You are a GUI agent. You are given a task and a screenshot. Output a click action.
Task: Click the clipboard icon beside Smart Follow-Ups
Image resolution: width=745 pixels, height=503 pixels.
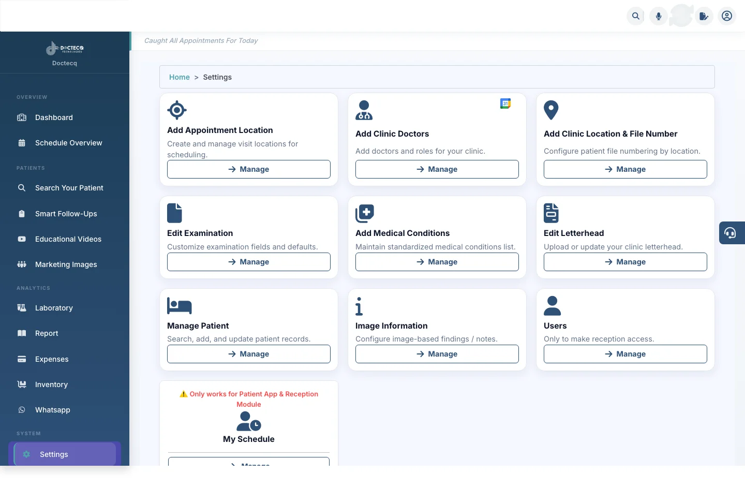click(22, 214)
